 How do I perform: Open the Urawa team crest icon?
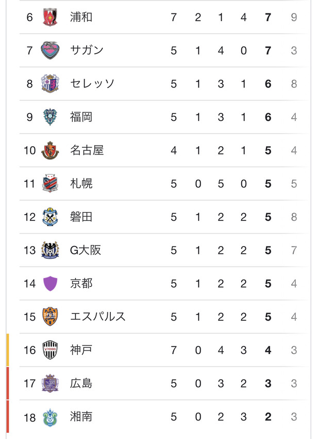click(50, 17)
